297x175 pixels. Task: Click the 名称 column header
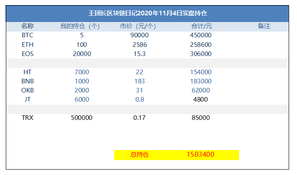click(x=27, y=26)
